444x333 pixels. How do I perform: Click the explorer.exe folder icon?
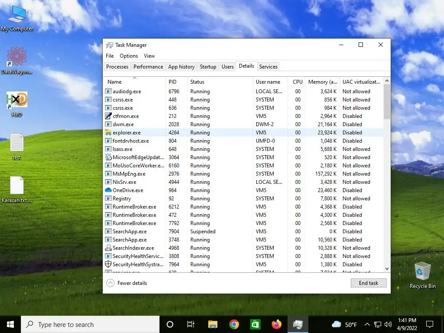pos(108,133)
